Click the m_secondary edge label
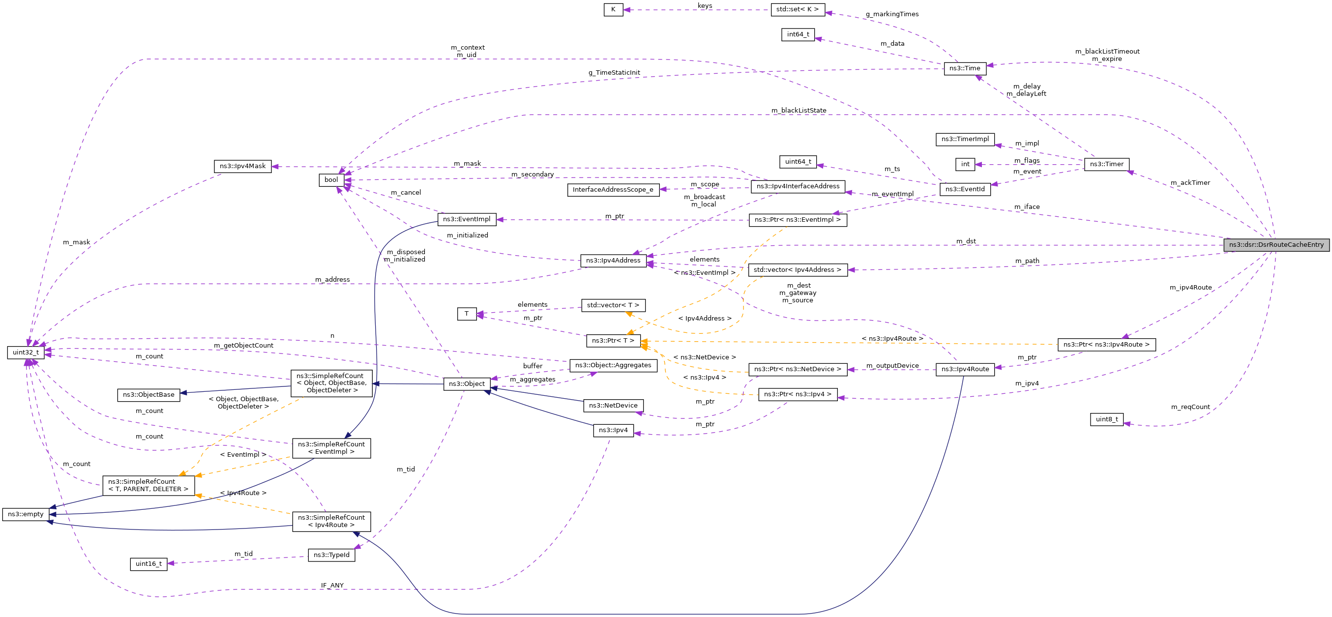Image resolution: width=1332 pixels, height=617 pixels. (x=533, y=175)
